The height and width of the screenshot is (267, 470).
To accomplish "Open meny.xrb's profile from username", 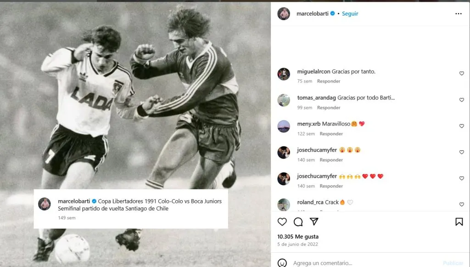I will (x=308, y=124).
